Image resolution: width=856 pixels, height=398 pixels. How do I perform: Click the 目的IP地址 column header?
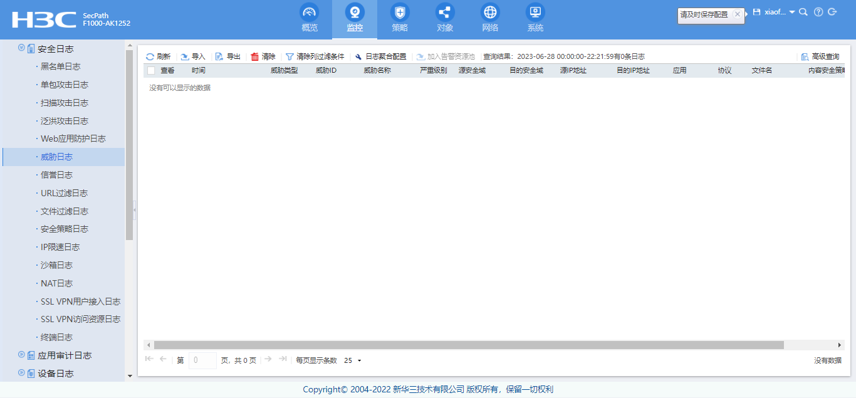634,70
